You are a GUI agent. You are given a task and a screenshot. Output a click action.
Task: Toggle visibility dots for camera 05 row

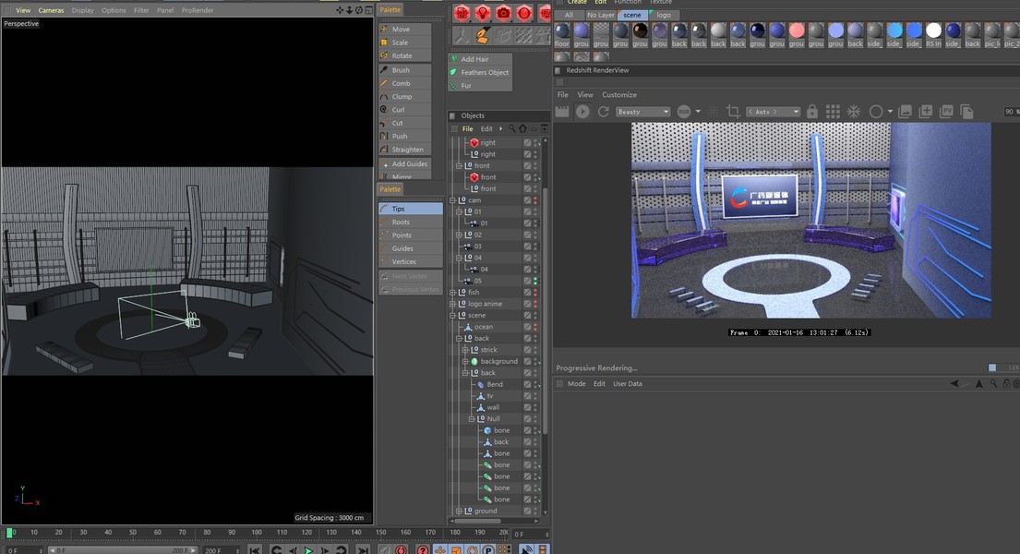(x=535, y=282)
